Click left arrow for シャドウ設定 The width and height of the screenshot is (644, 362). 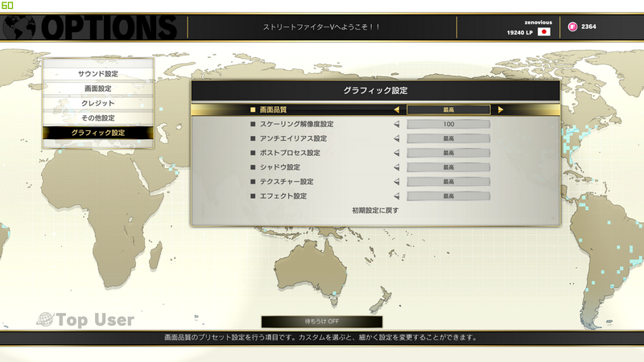(396, 167)
